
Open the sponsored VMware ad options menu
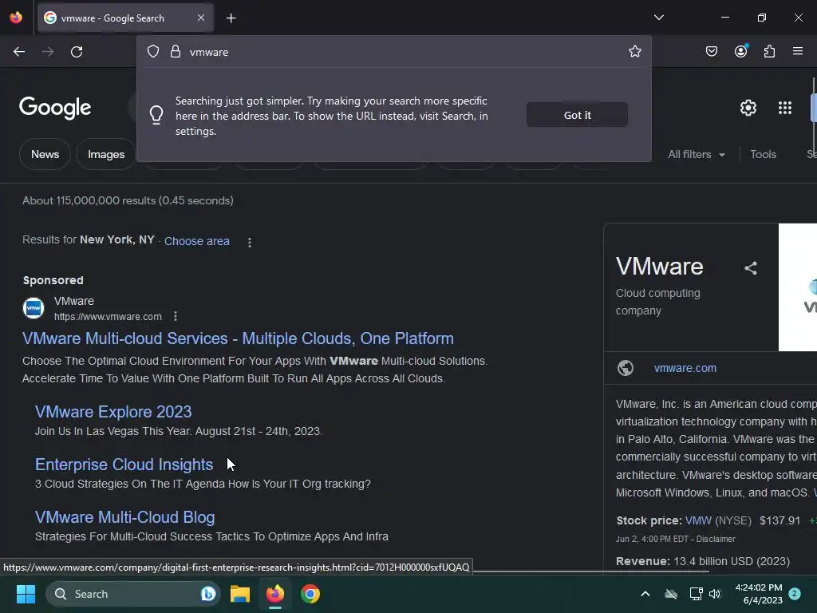(176, 316)
